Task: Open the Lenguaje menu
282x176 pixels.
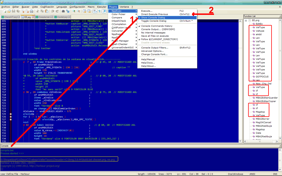Action: (x=62, y=7)
